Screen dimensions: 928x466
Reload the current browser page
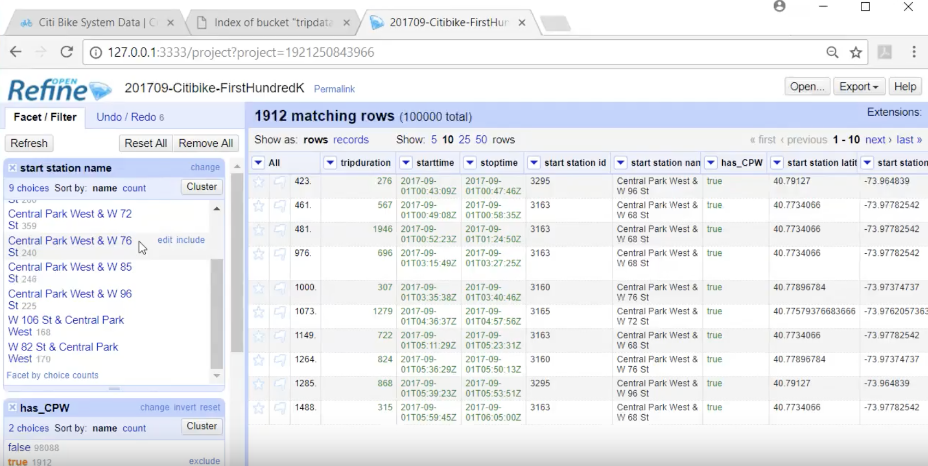pyautogui.click(x=67, y=52)
